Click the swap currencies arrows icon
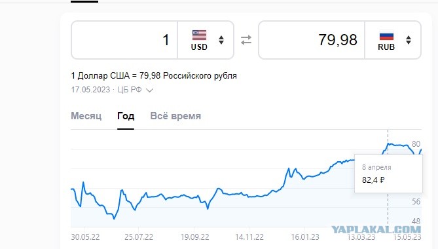 [246, 40]
